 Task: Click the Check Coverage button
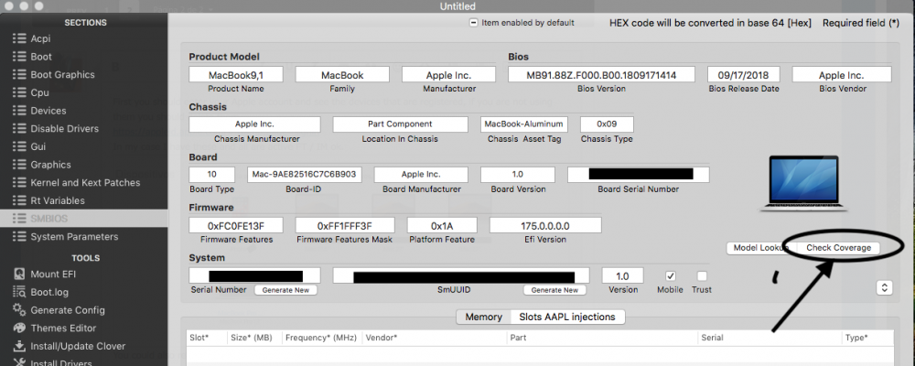tap(838, 247)
